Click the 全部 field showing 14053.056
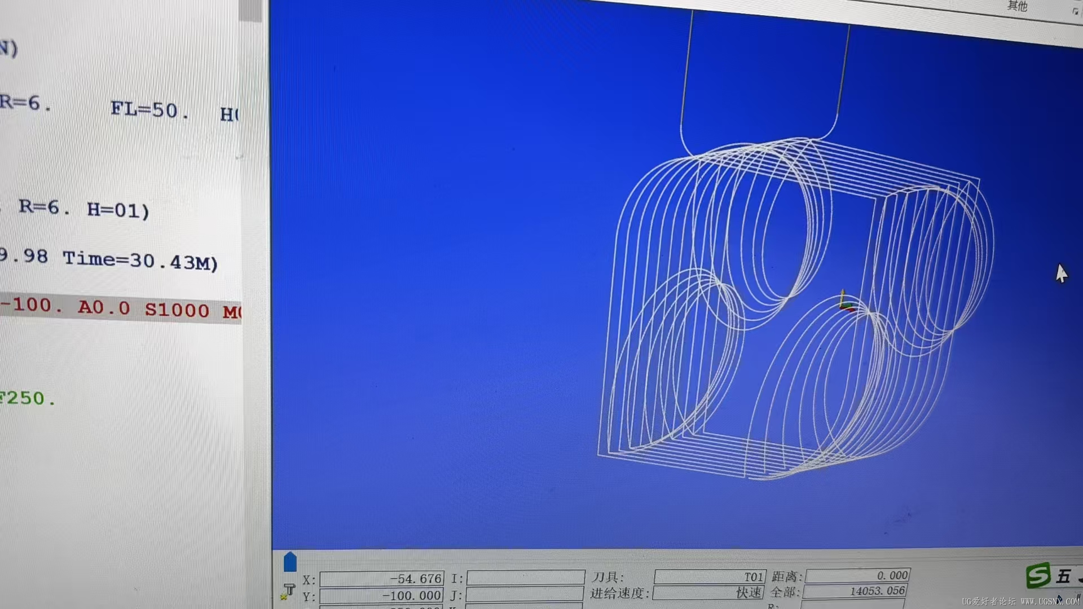Image resolution: width=1083 pixels, height=609 pixels. tap(855, 591)
